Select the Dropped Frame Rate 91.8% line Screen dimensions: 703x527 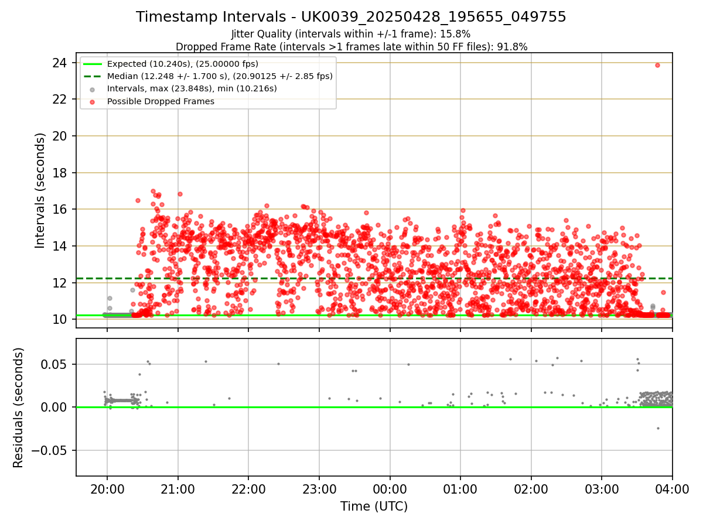pos(351,47)
